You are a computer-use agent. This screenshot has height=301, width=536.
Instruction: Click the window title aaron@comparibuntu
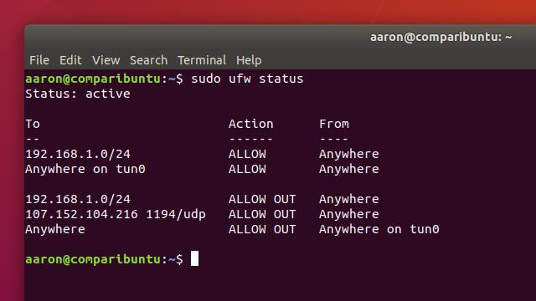click(x=441, y=37)
